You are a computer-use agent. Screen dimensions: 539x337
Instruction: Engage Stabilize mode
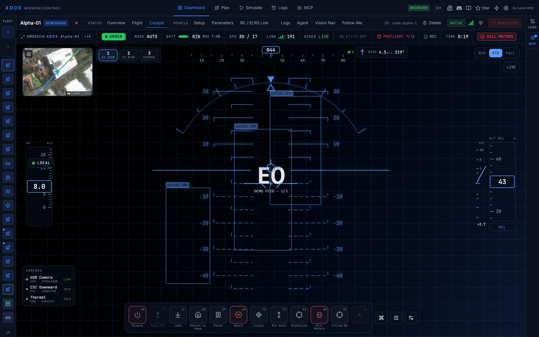click(x=299, y=315)
